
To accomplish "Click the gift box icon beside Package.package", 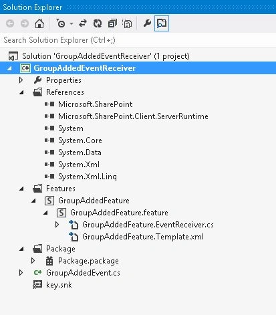I will 49,261.
